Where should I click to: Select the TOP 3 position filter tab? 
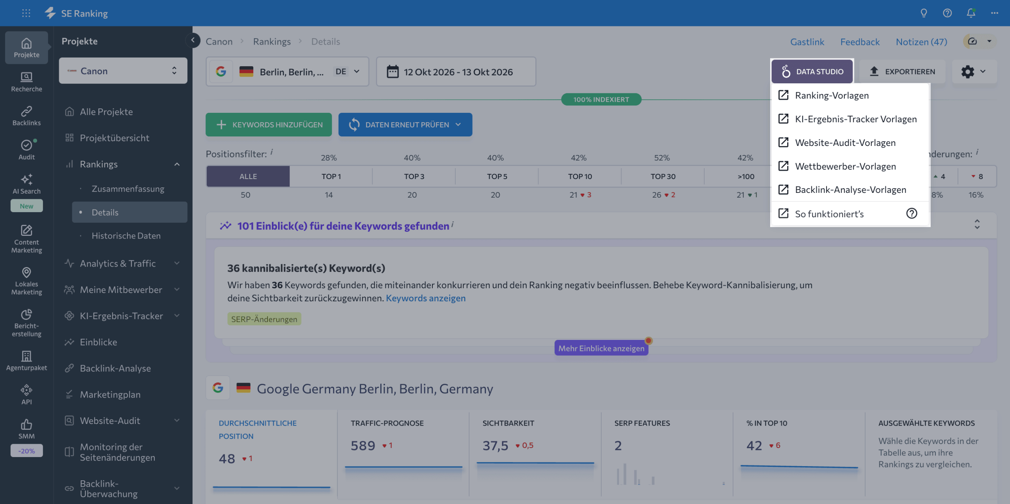coord(414,176)
